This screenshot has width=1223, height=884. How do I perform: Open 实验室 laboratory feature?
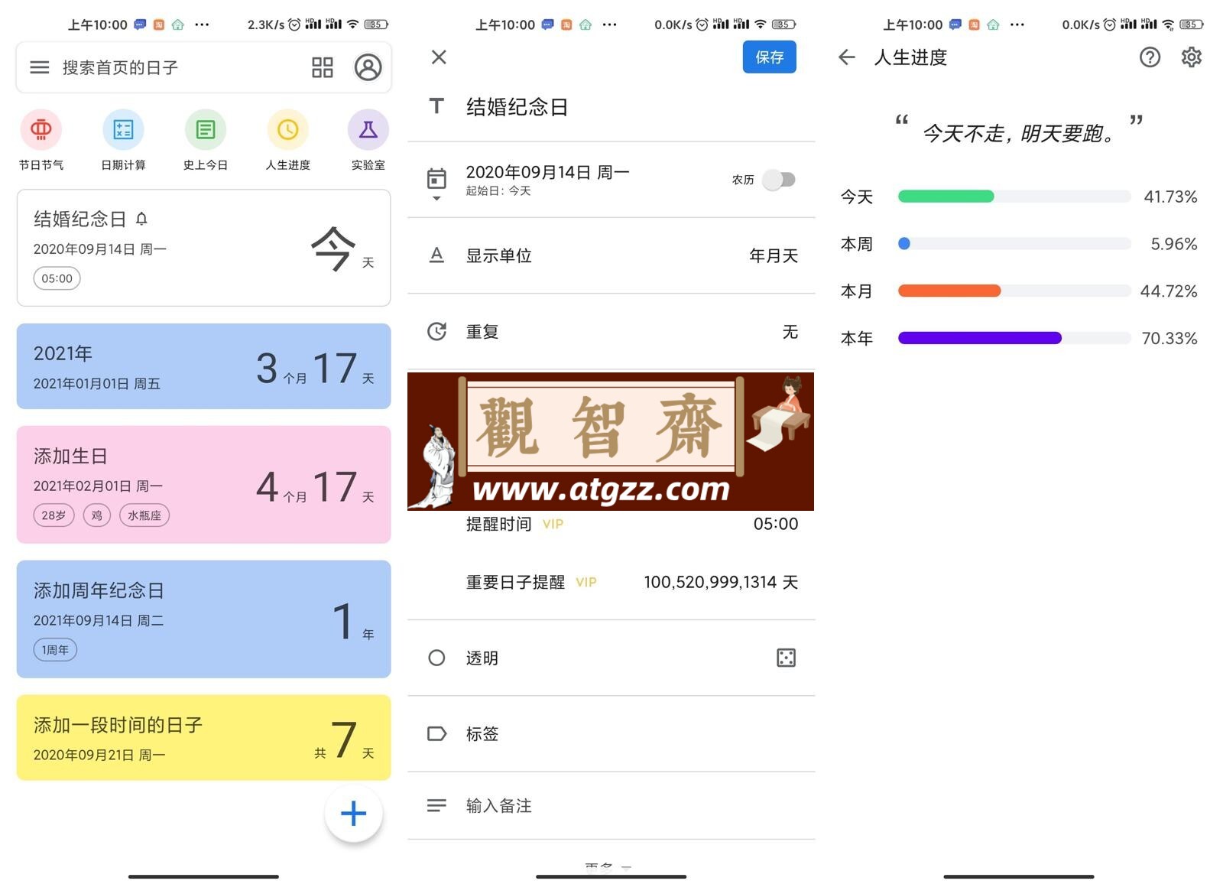(368, 140)
